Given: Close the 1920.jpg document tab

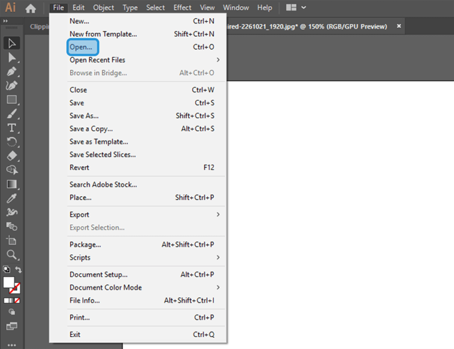Looking at the screenshot, I should [x=399, y=26].
